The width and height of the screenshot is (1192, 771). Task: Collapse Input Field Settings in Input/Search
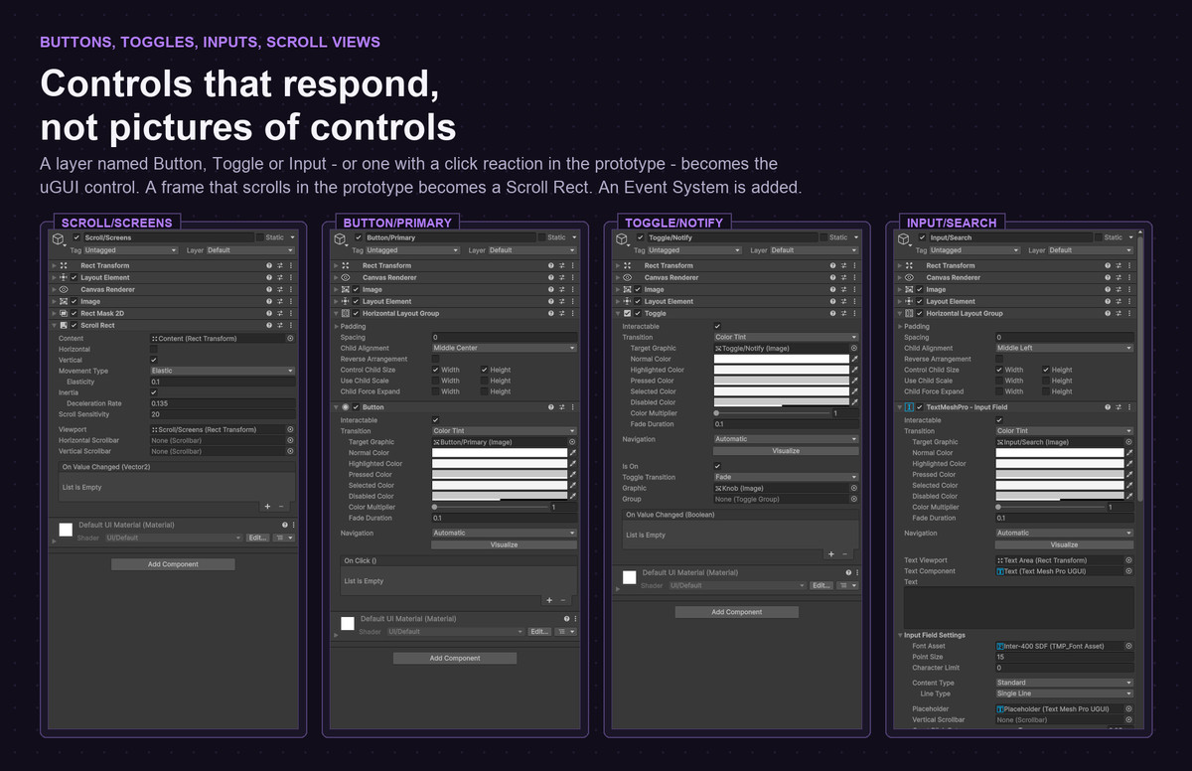[x=900, y=635]
